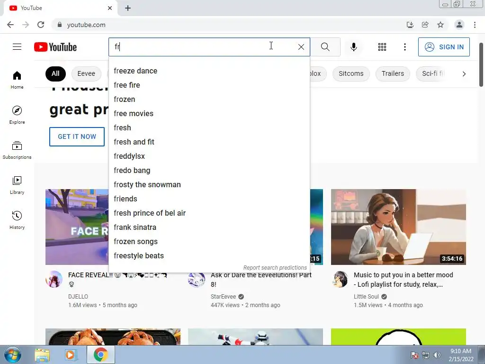The image size is (485, 364).
Task: Choose suggestion "frozen"
Action: pos(209,100)
